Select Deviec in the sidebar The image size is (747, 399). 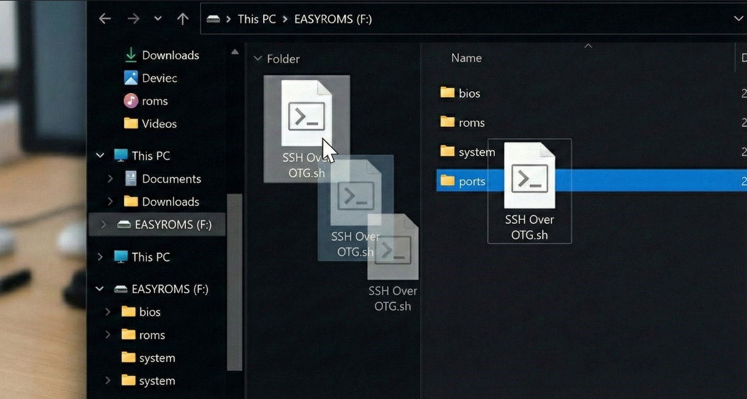[159, 78]
